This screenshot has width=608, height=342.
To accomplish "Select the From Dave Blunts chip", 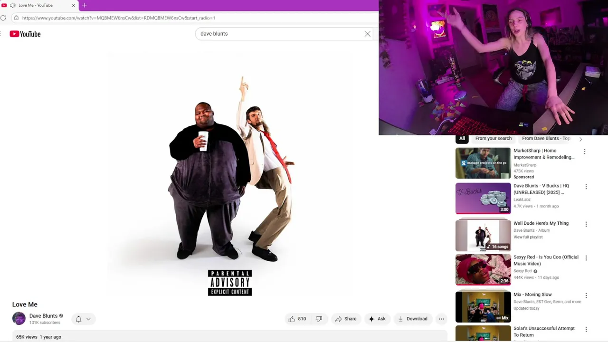I will 546,138.
